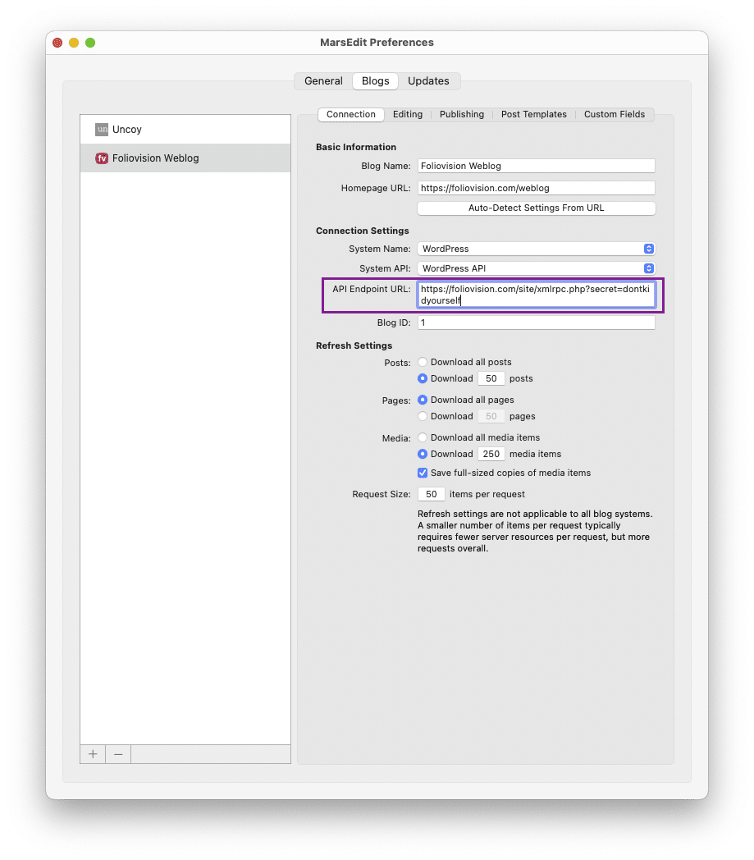The width and height of the screenshot is (754, 860).
Task: Choose 'Download all media items' radio button
Action: coord(423,437)
